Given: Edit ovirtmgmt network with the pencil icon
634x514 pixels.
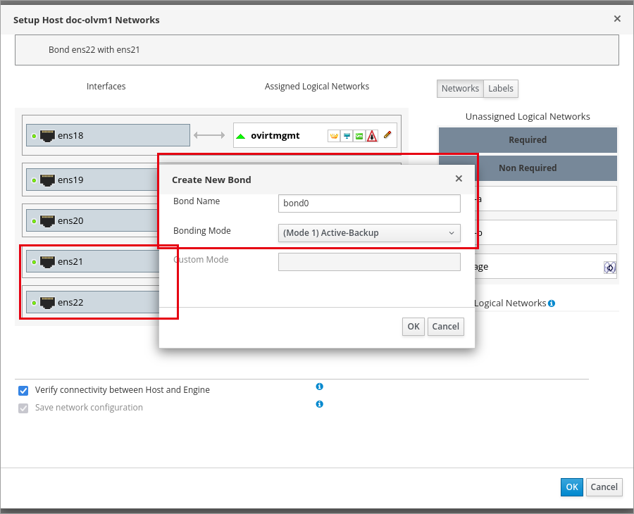Looking at the screenshot, I should [387, 135].
